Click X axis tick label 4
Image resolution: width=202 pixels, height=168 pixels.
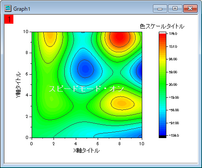(x=76, y=143)
